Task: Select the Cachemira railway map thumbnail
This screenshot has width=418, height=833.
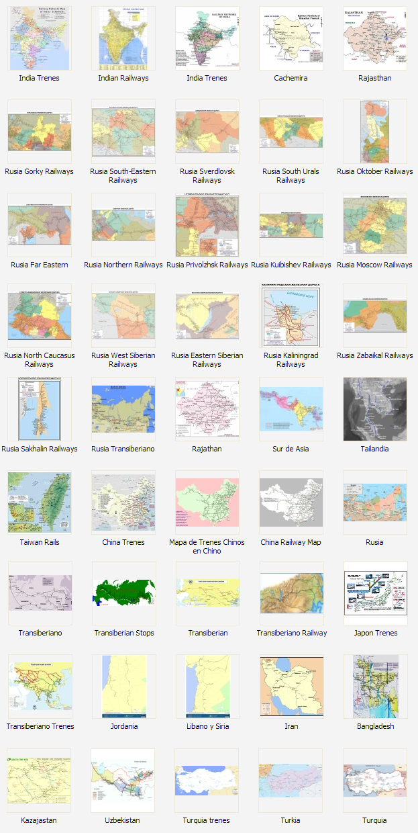Action: click(x=291, y=38)
